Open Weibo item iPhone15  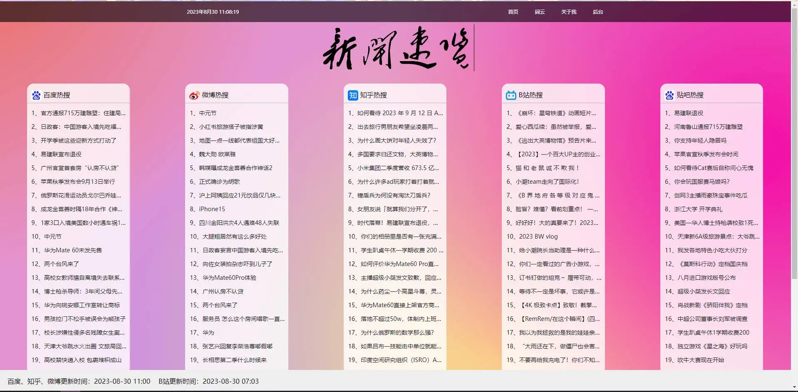click(207, 209)
